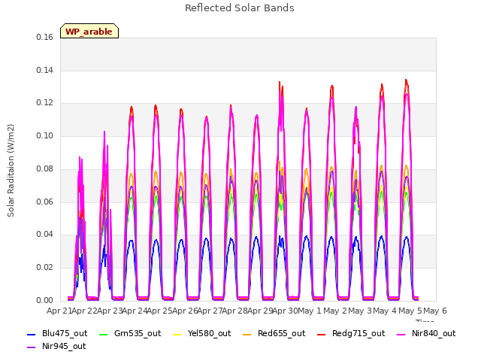The width and height of the screenshot is (481, 361).
Task: Click the blue Blu475_out legend swatch
Action: 32,334
